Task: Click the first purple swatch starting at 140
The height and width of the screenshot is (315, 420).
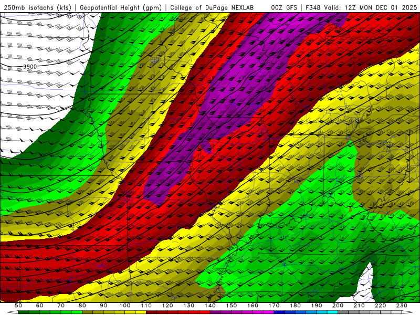Action: tap(215, 312)
